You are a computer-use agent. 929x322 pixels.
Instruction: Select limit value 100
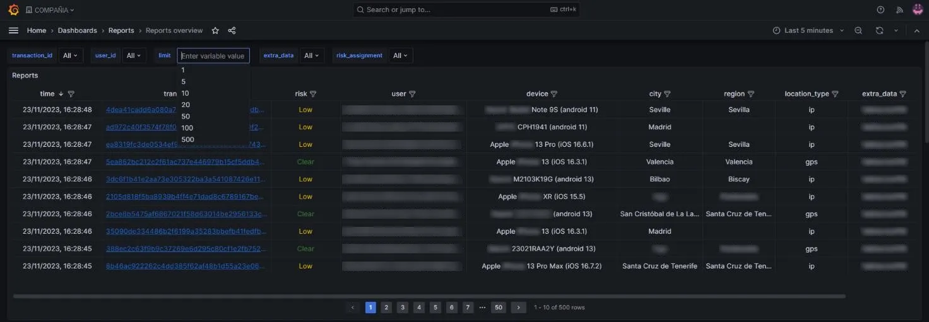213,128
